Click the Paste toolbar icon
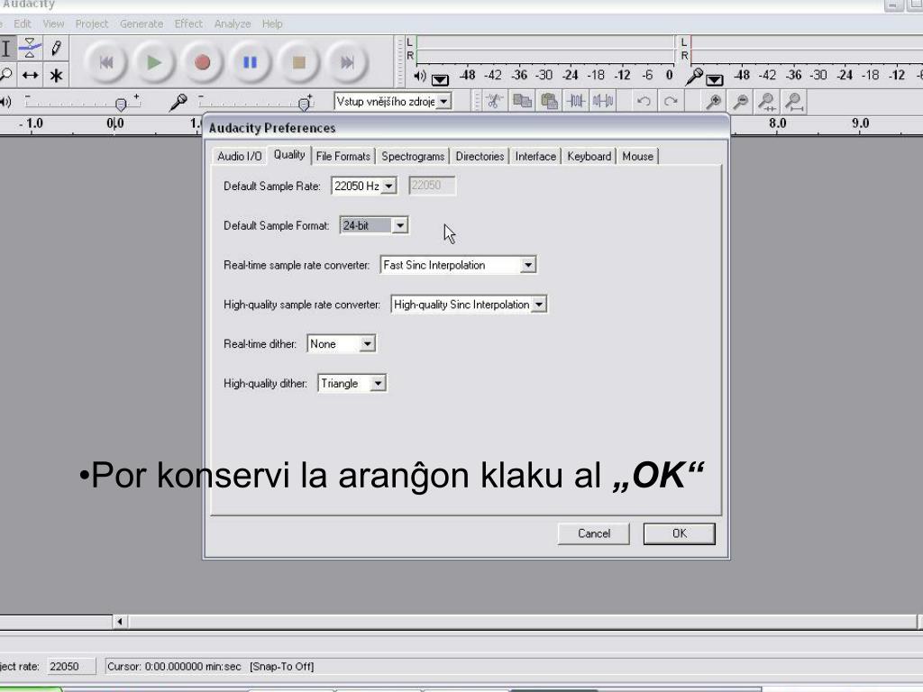923x692 pixels. coord(549,101)
